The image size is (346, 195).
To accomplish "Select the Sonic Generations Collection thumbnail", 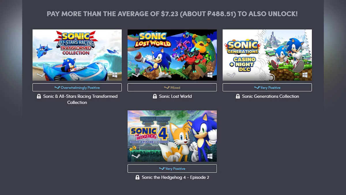I will pyautogui.click(x=267, y=55).
